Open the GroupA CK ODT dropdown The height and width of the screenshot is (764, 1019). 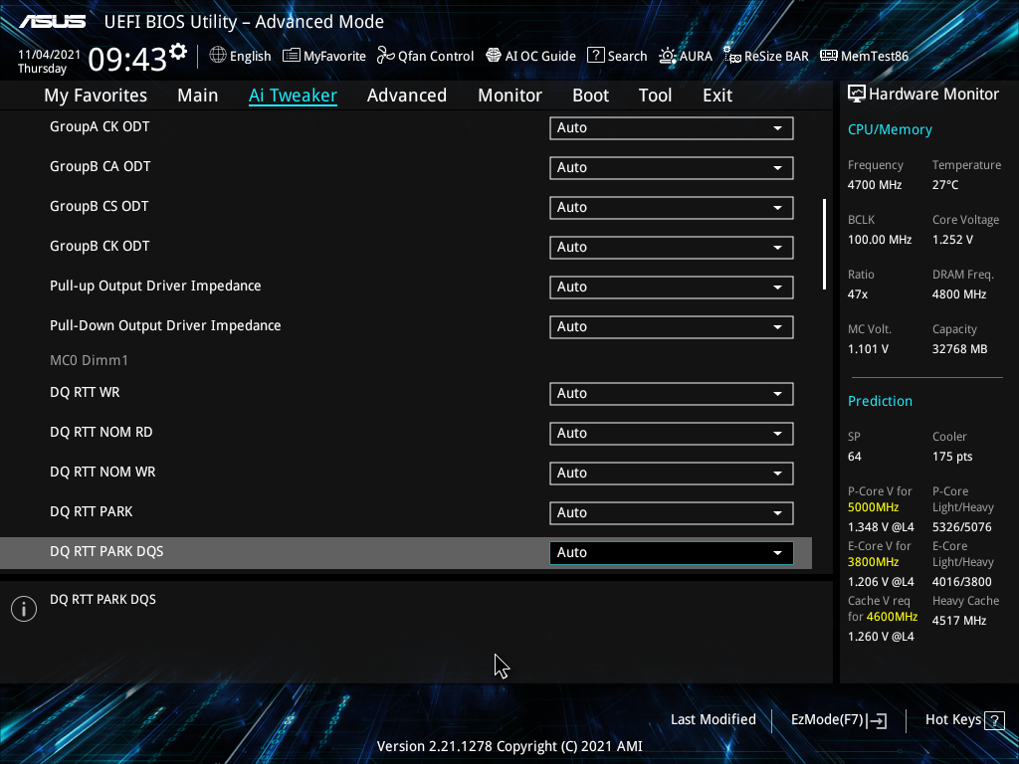[x=672, y=128]
